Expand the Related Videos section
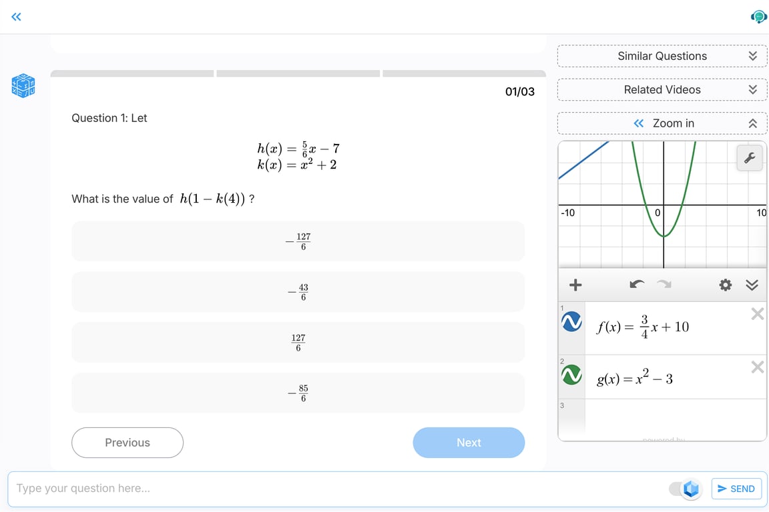769x512 pixels. (752, 89)
